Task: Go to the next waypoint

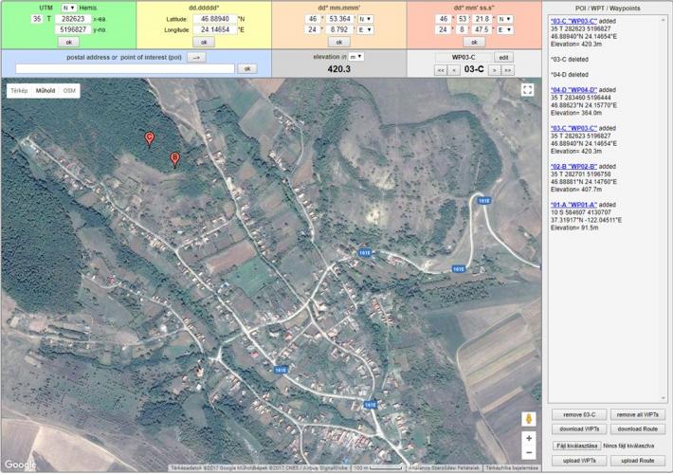Action: tap(493, 70)
